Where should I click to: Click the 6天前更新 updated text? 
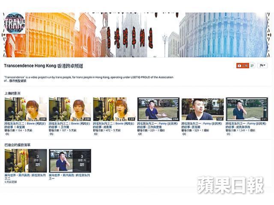tap(11, 182)
